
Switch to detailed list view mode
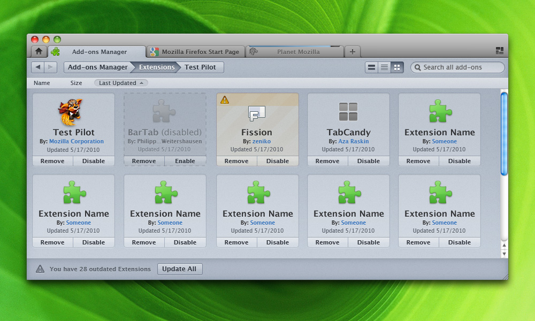coord(371,67)
